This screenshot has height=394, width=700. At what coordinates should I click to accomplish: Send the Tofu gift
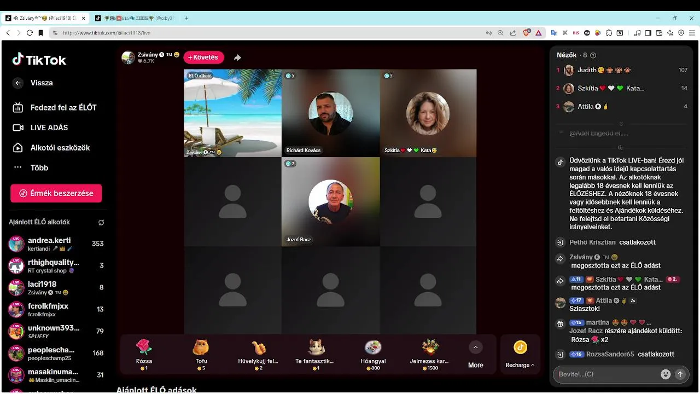201,355
